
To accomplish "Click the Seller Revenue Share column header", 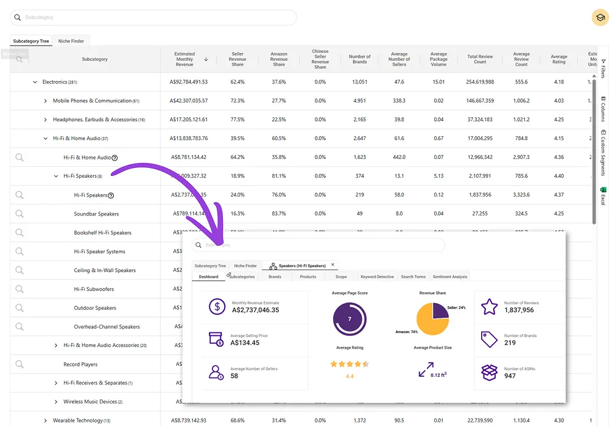I will point(238,59).
